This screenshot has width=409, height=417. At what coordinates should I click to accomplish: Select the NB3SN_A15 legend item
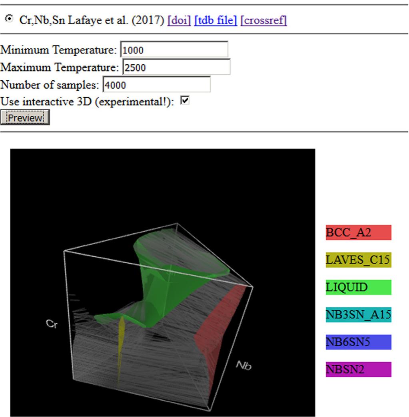(x=359, y=316)
